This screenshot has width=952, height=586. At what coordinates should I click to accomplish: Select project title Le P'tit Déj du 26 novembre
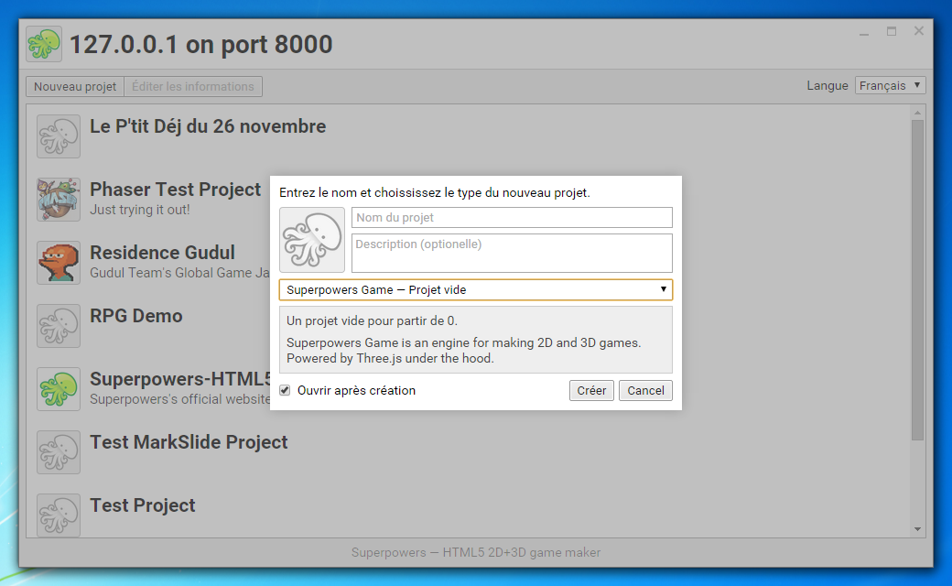pyautogui.click(x=208, y=126)
